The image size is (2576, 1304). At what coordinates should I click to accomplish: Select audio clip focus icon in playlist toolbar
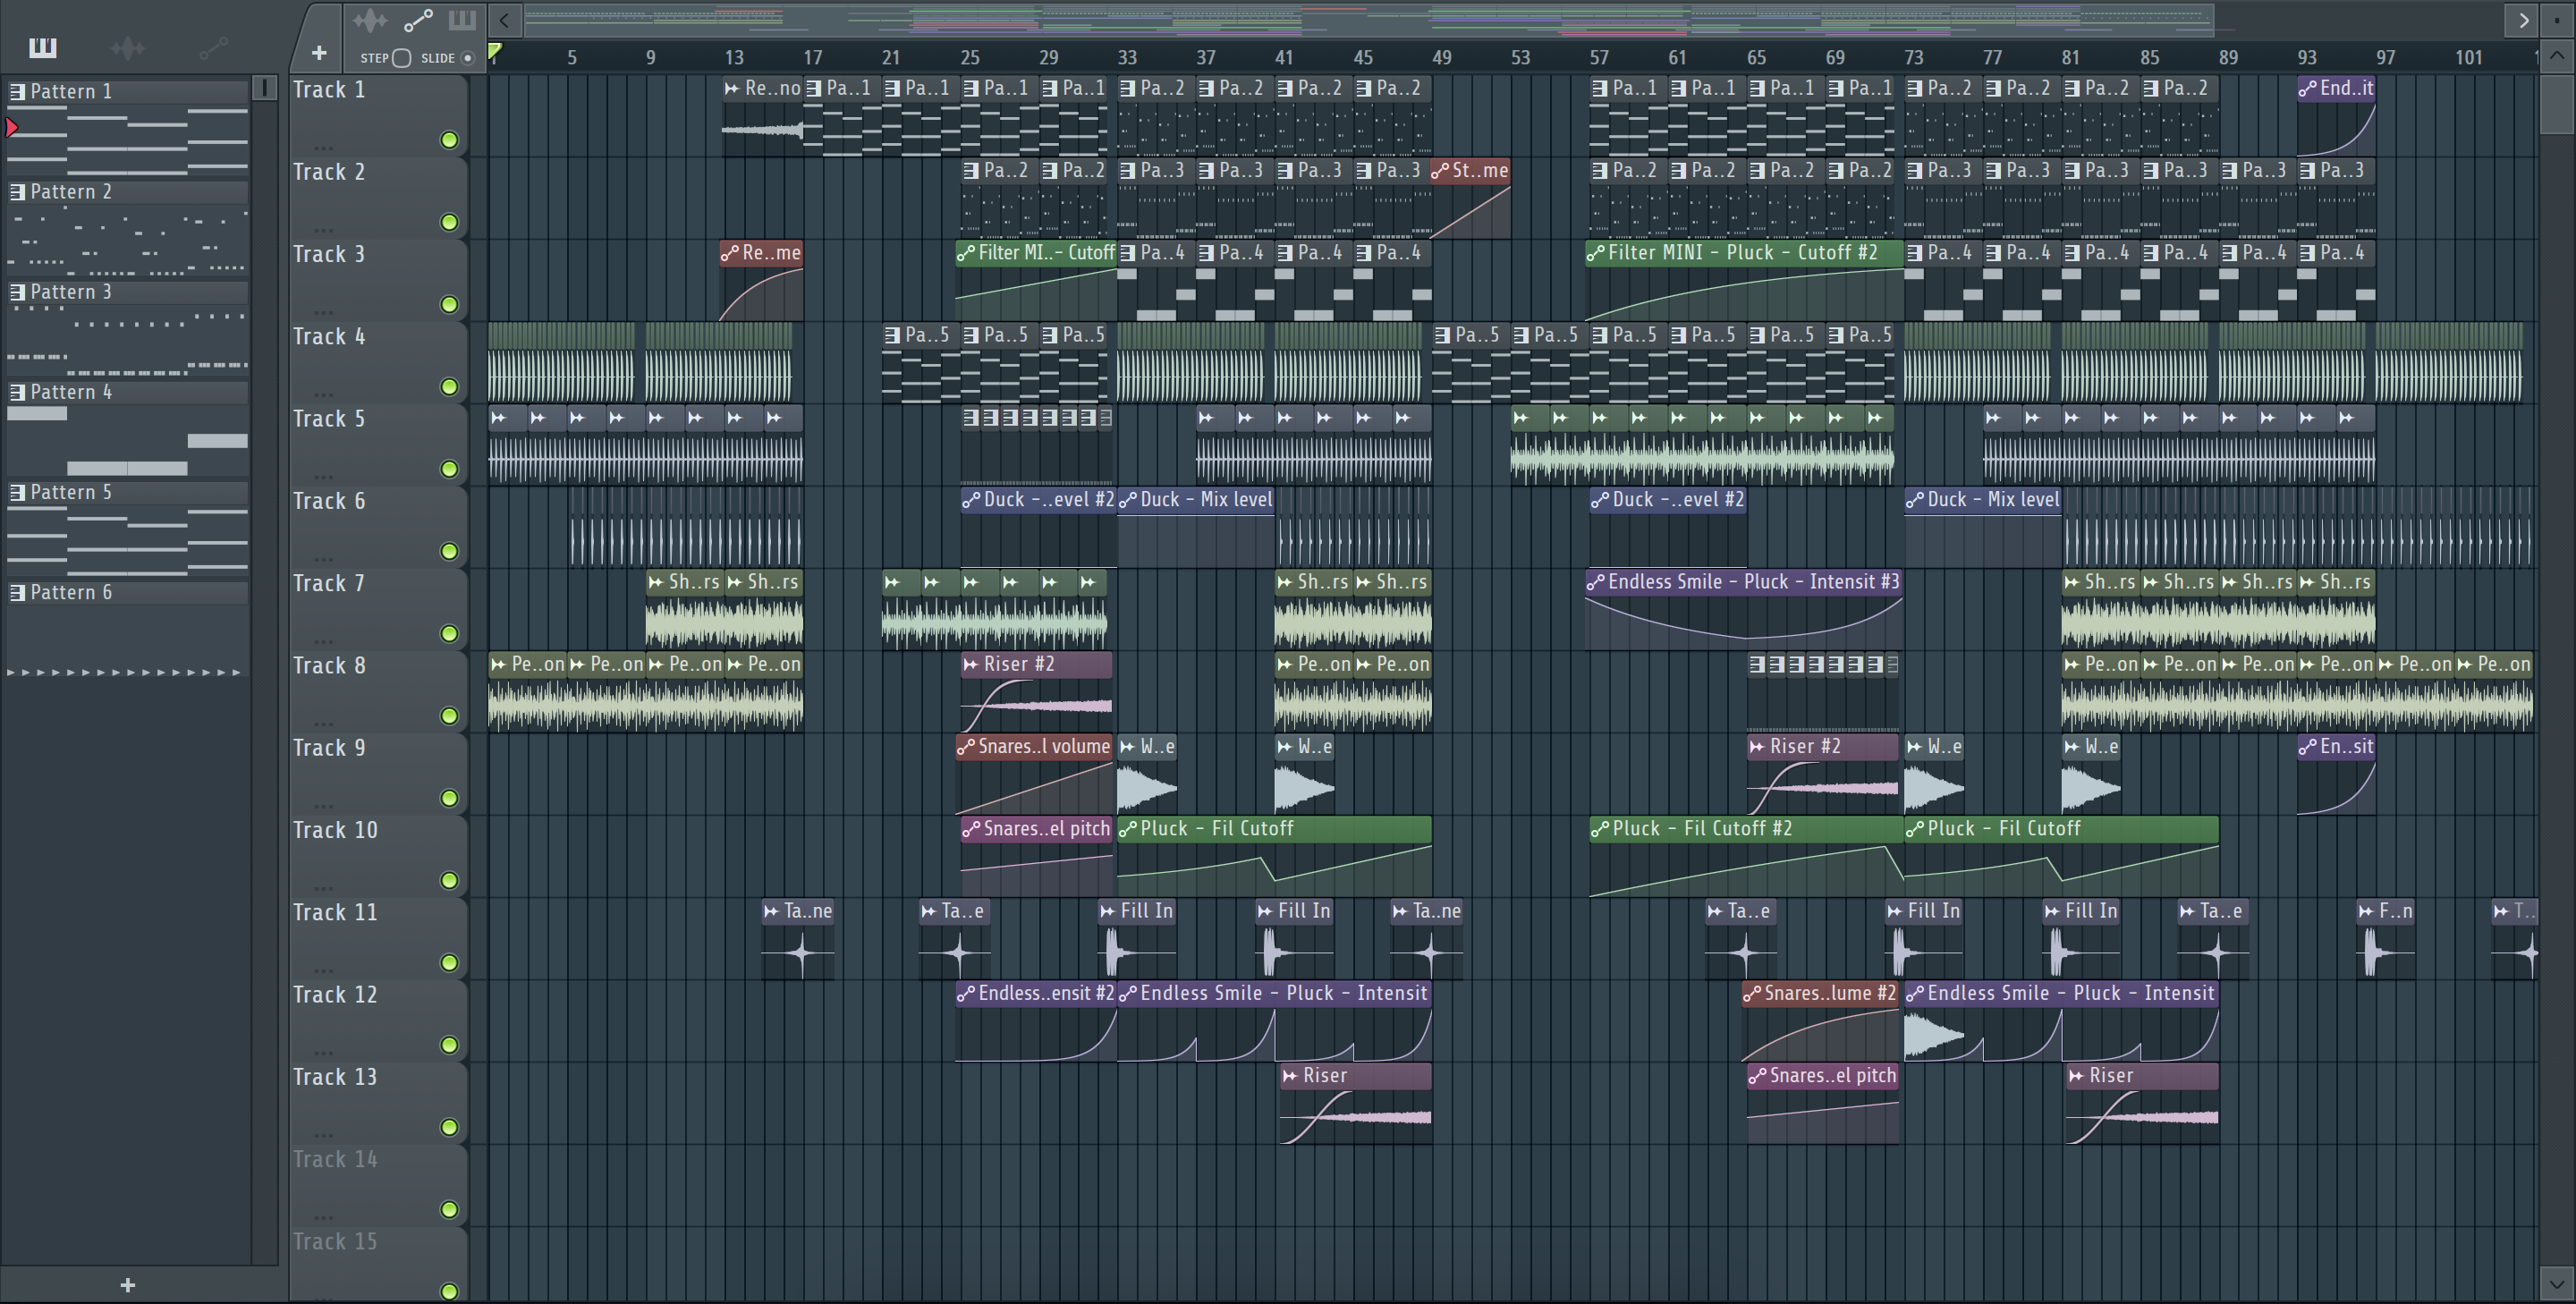pyautogui.click(x=369, y=20)
